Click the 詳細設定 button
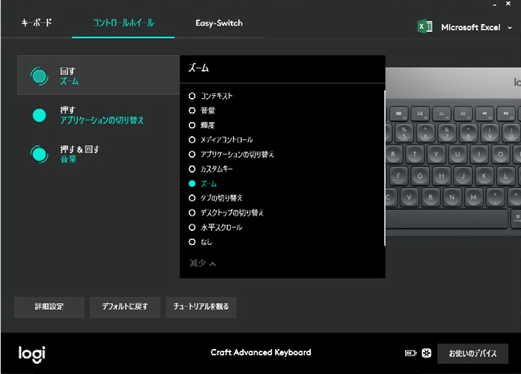The height and width of the screenshot is (374, 521). click(49, 307)
